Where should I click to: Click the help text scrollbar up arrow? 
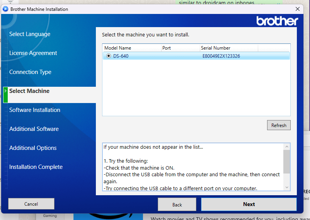[x=287, y=147]
